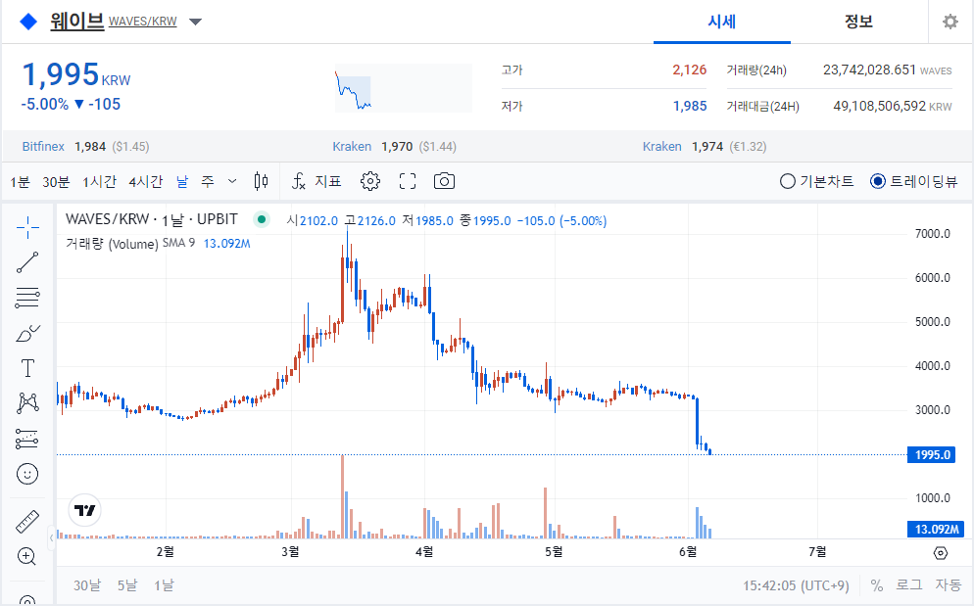Click the TradingView logo on chart
The height and width of the screenshot is (606, 974).
(x=84, y=510)
